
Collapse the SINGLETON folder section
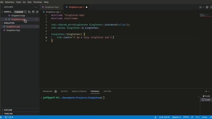(x=2, y=23)
